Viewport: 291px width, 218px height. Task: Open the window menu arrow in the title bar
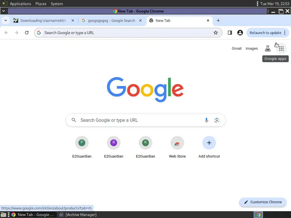click(3, 11)
